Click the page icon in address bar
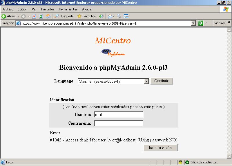 (18, 23)
